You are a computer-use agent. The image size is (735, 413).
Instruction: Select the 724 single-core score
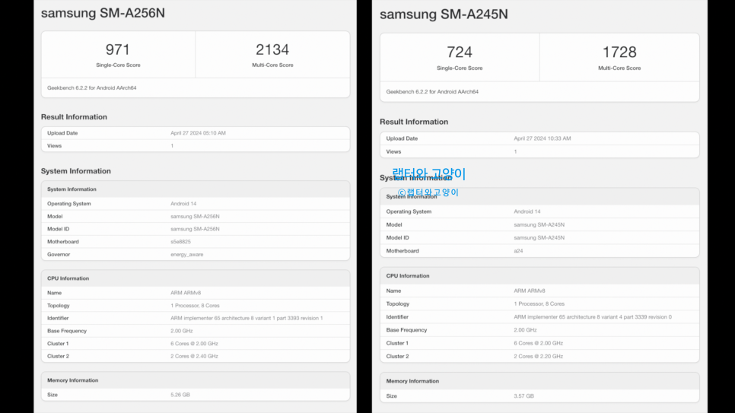[x=460, y=52]
